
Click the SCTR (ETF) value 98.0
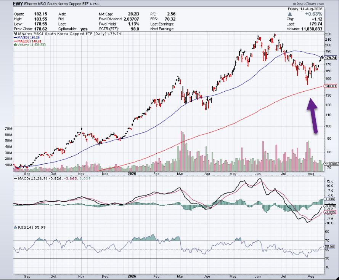[x=135, y=29]
